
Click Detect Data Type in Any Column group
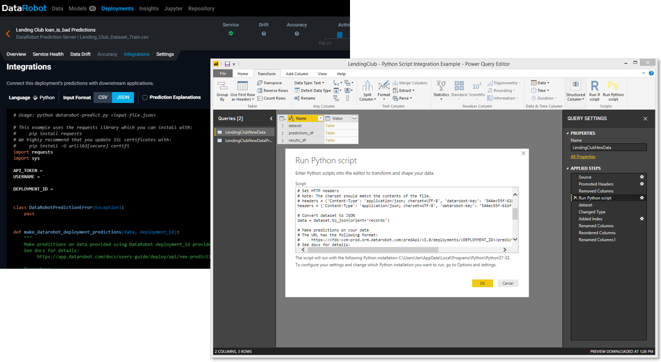pos(312,91)
